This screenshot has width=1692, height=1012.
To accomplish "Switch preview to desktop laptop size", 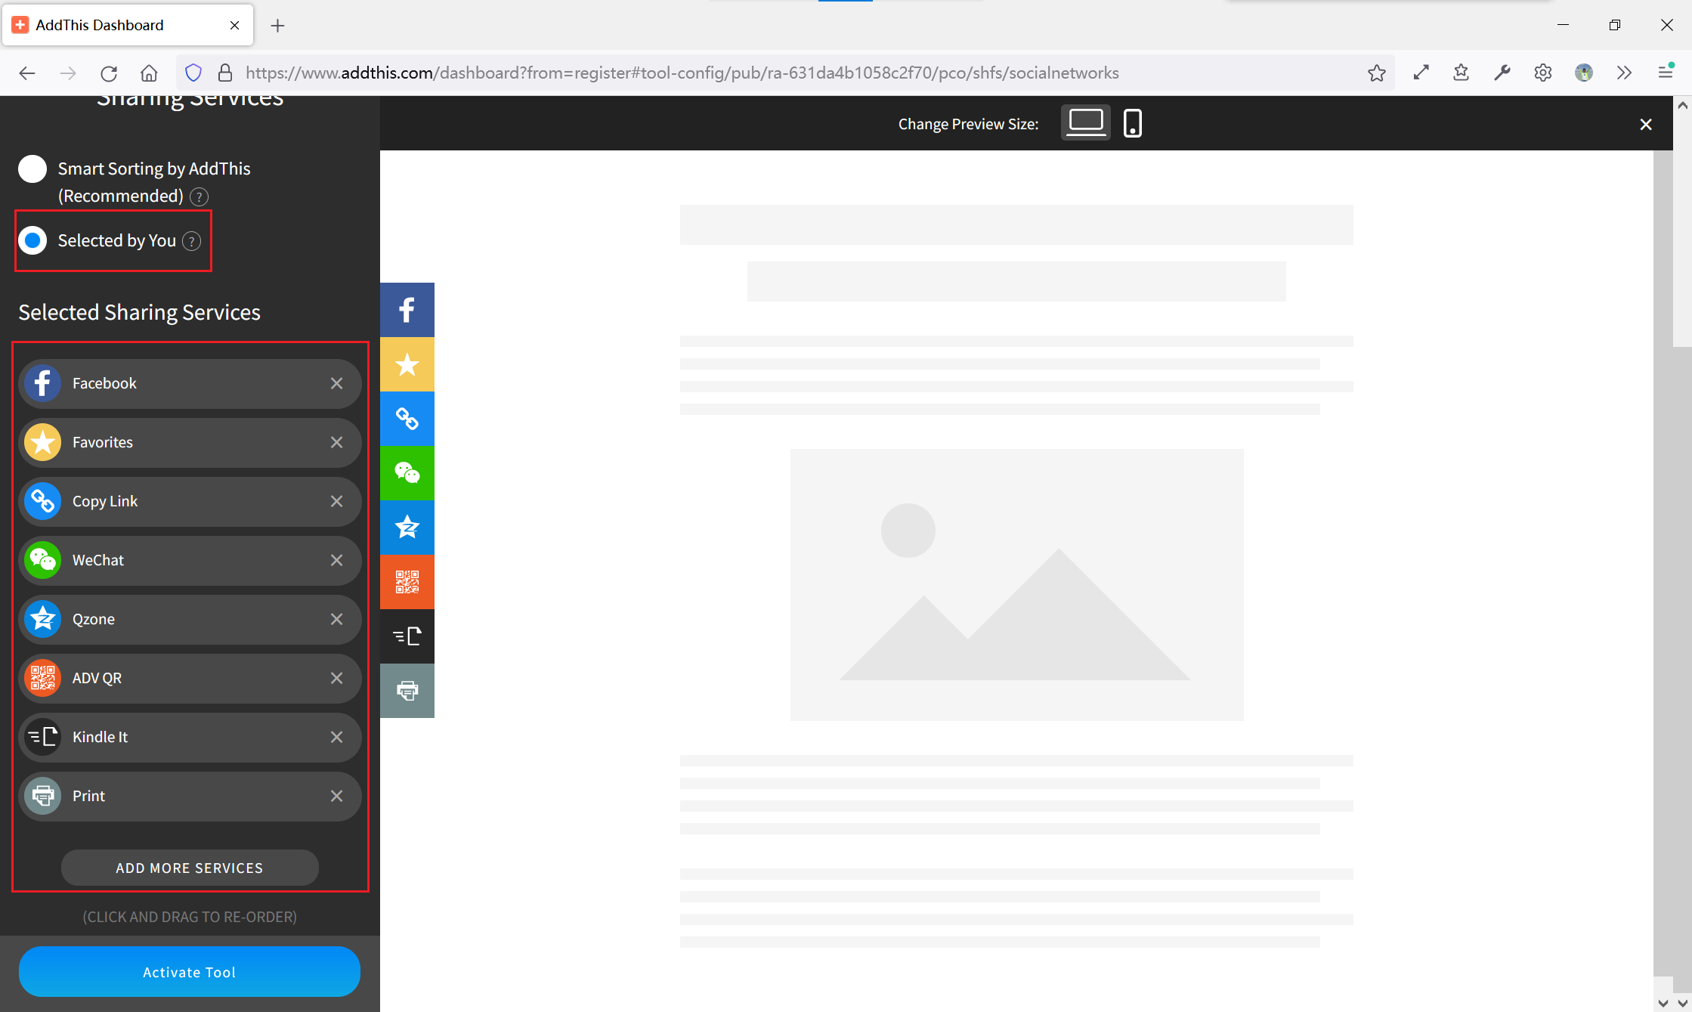I will click(1085, 122).
